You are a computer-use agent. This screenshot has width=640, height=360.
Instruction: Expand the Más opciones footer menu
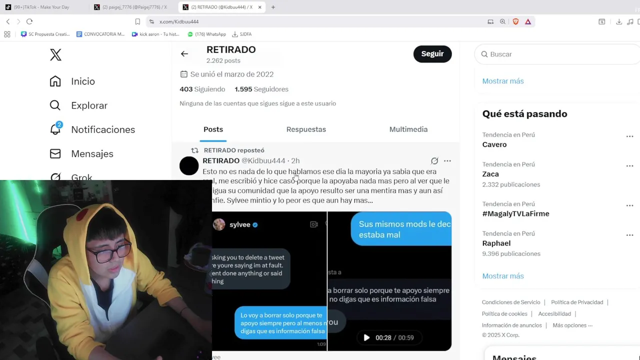(x=572, y=325)
